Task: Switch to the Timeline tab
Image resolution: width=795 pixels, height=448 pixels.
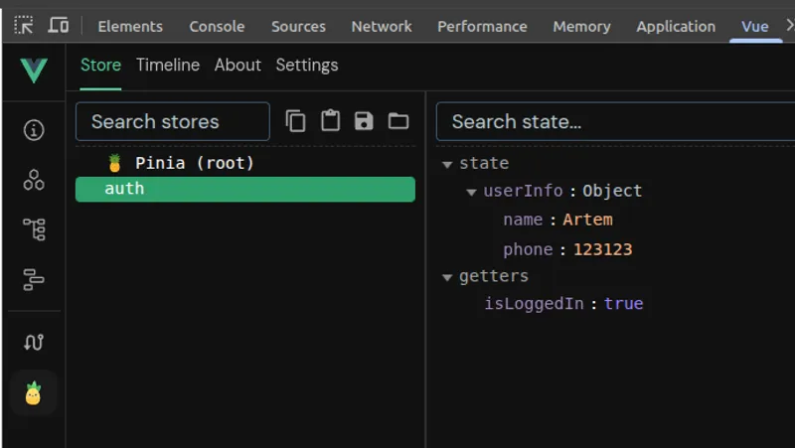Action: [168, 65]
